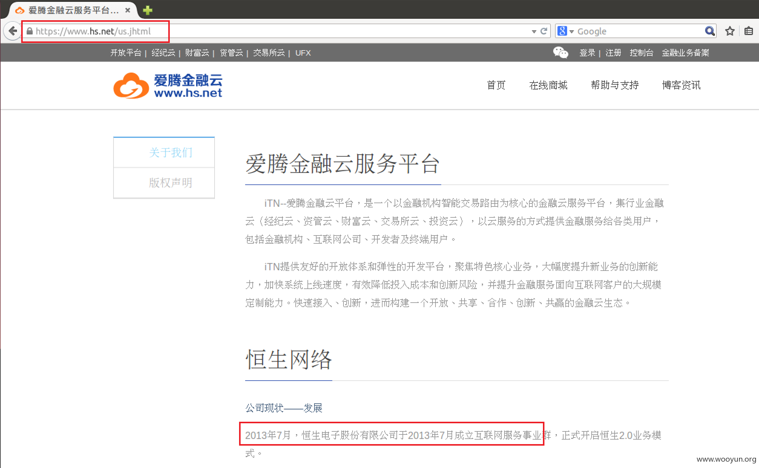
Task: Click the paragraph starting with iTN--爱腾金融云平台
Action: pos(455,221)
